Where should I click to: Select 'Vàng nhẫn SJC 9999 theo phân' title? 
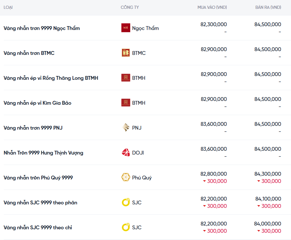point(40,202)
